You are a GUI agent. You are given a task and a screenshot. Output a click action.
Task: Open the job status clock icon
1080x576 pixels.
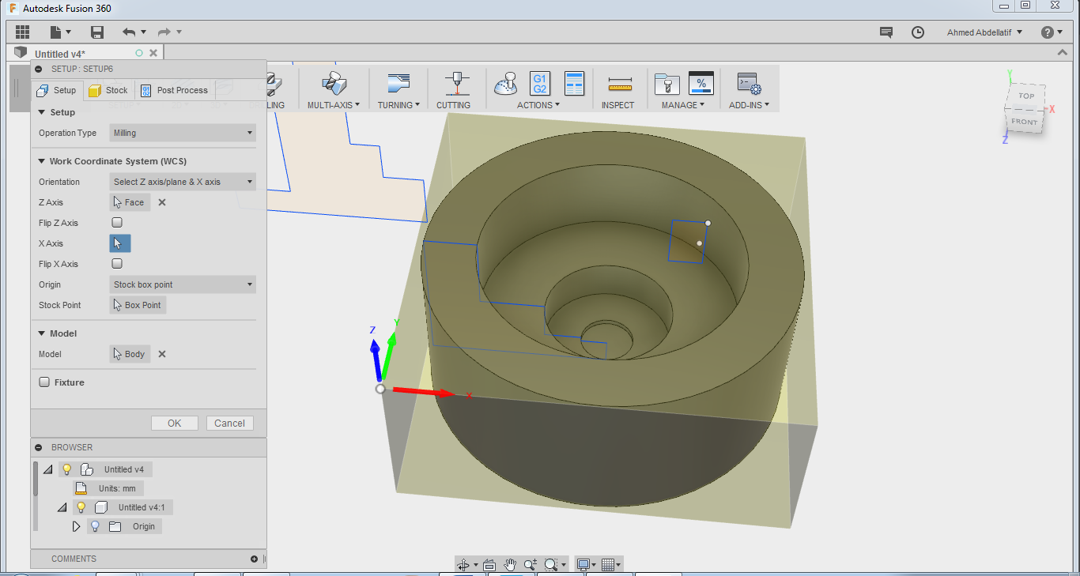(x=918, y=32)
